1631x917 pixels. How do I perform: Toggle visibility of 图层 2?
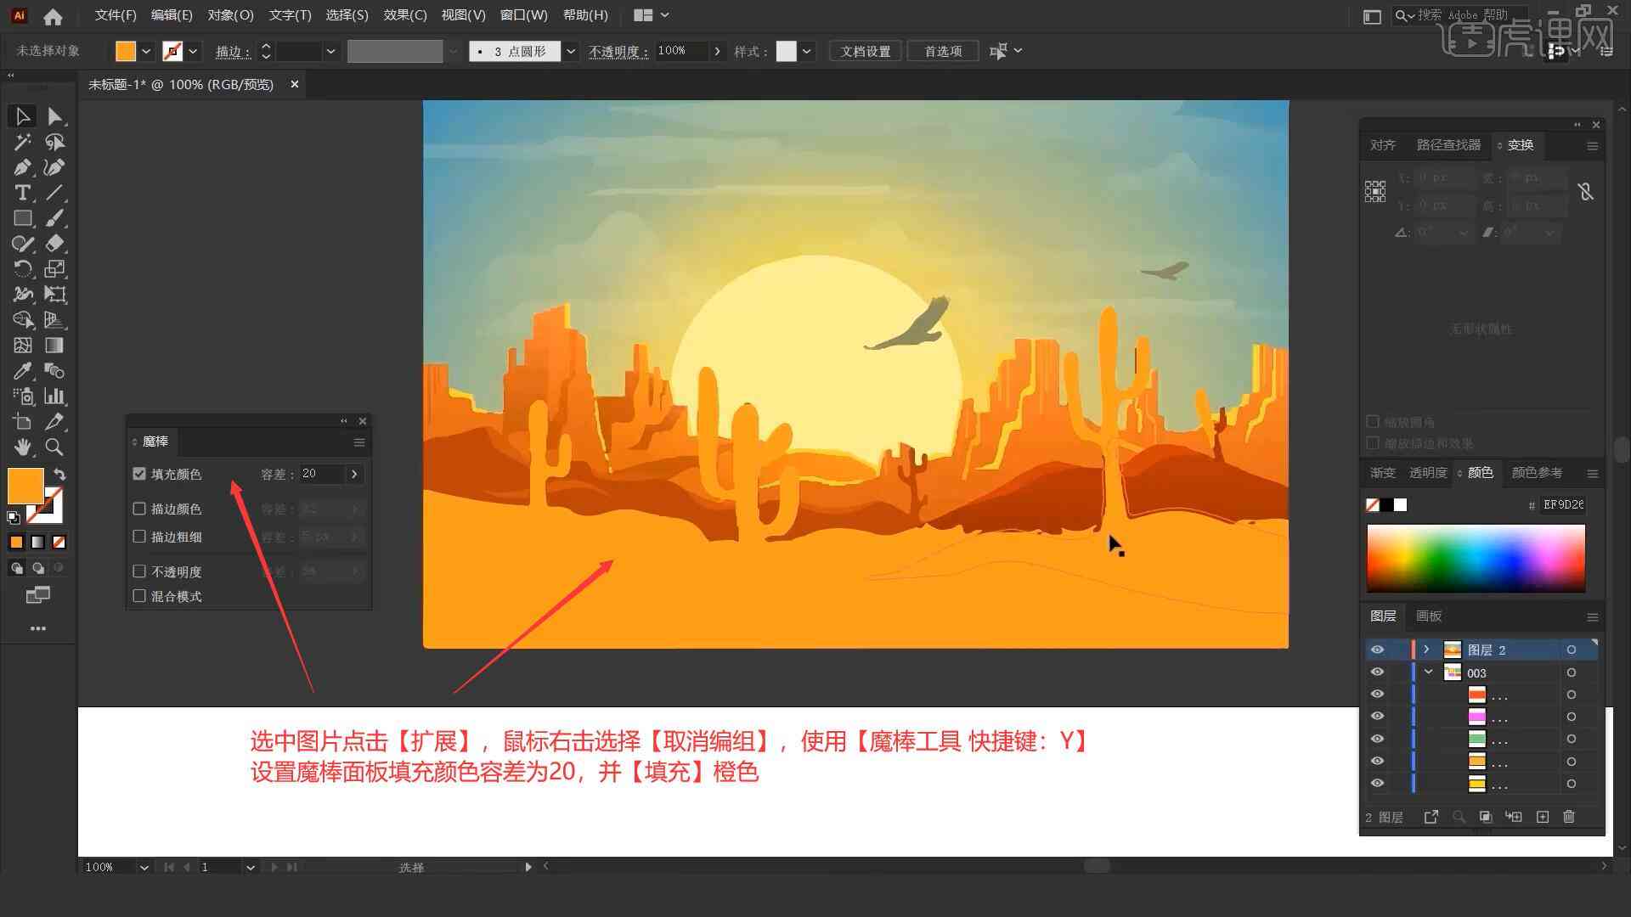coord(1377,650)
